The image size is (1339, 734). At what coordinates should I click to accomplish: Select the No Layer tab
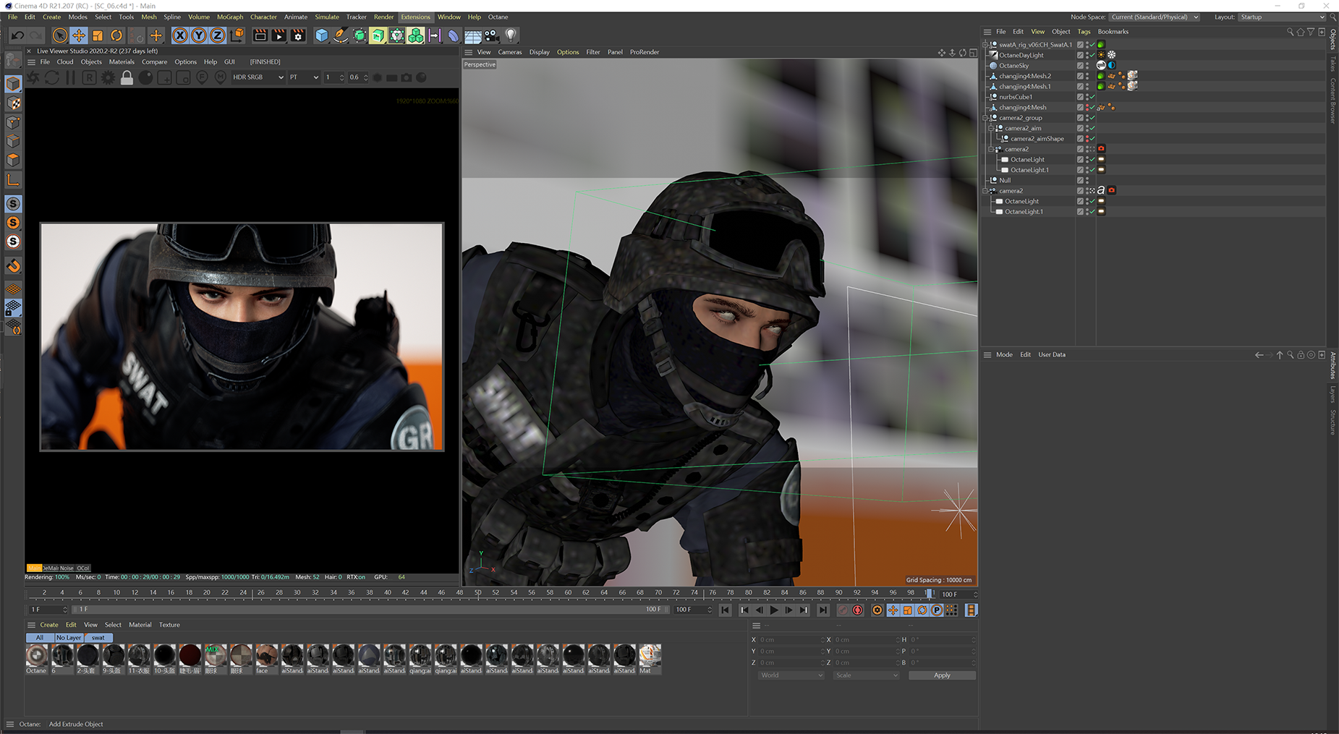[69, 638]
